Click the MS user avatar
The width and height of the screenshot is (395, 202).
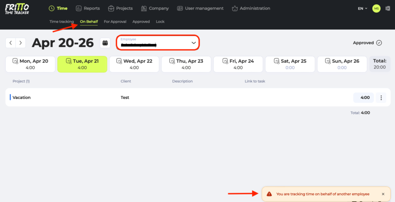pos(376,8)
